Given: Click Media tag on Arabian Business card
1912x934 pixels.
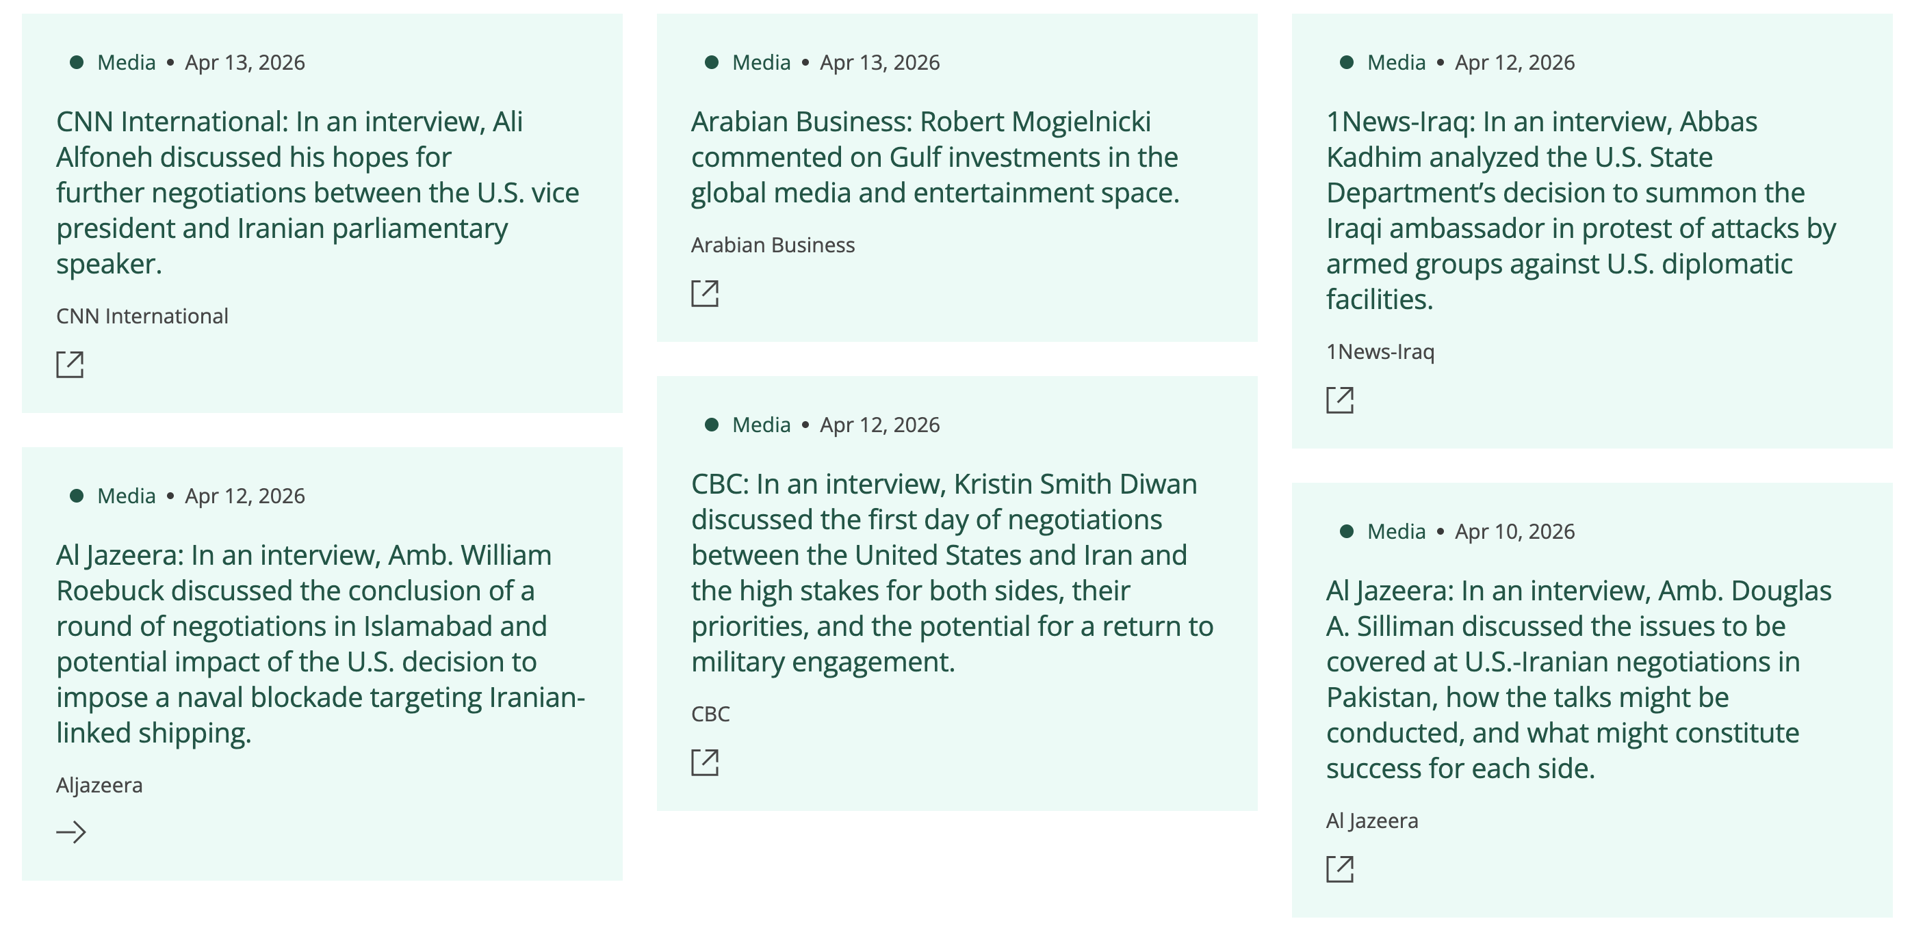Looking at the screenshot, I should coord(761,62).
